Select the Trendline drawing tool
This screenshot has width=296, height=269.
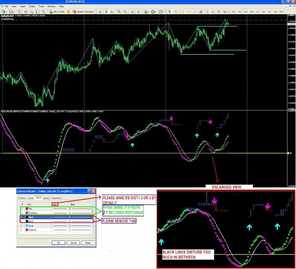click(x=195, y=12)
